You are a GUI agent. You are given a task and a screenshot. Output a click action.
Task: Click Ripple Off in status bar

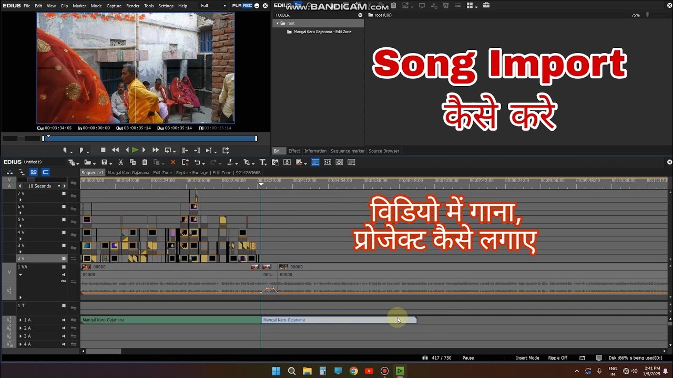557,358
